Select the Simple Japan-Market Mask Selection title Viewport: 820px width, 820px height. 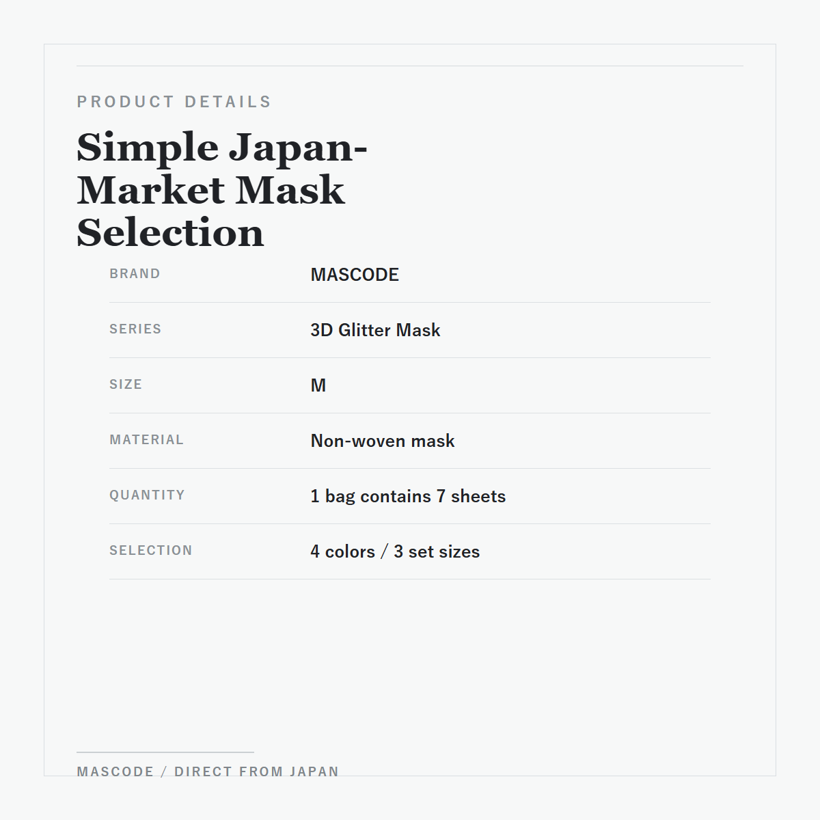pos(222,189)
